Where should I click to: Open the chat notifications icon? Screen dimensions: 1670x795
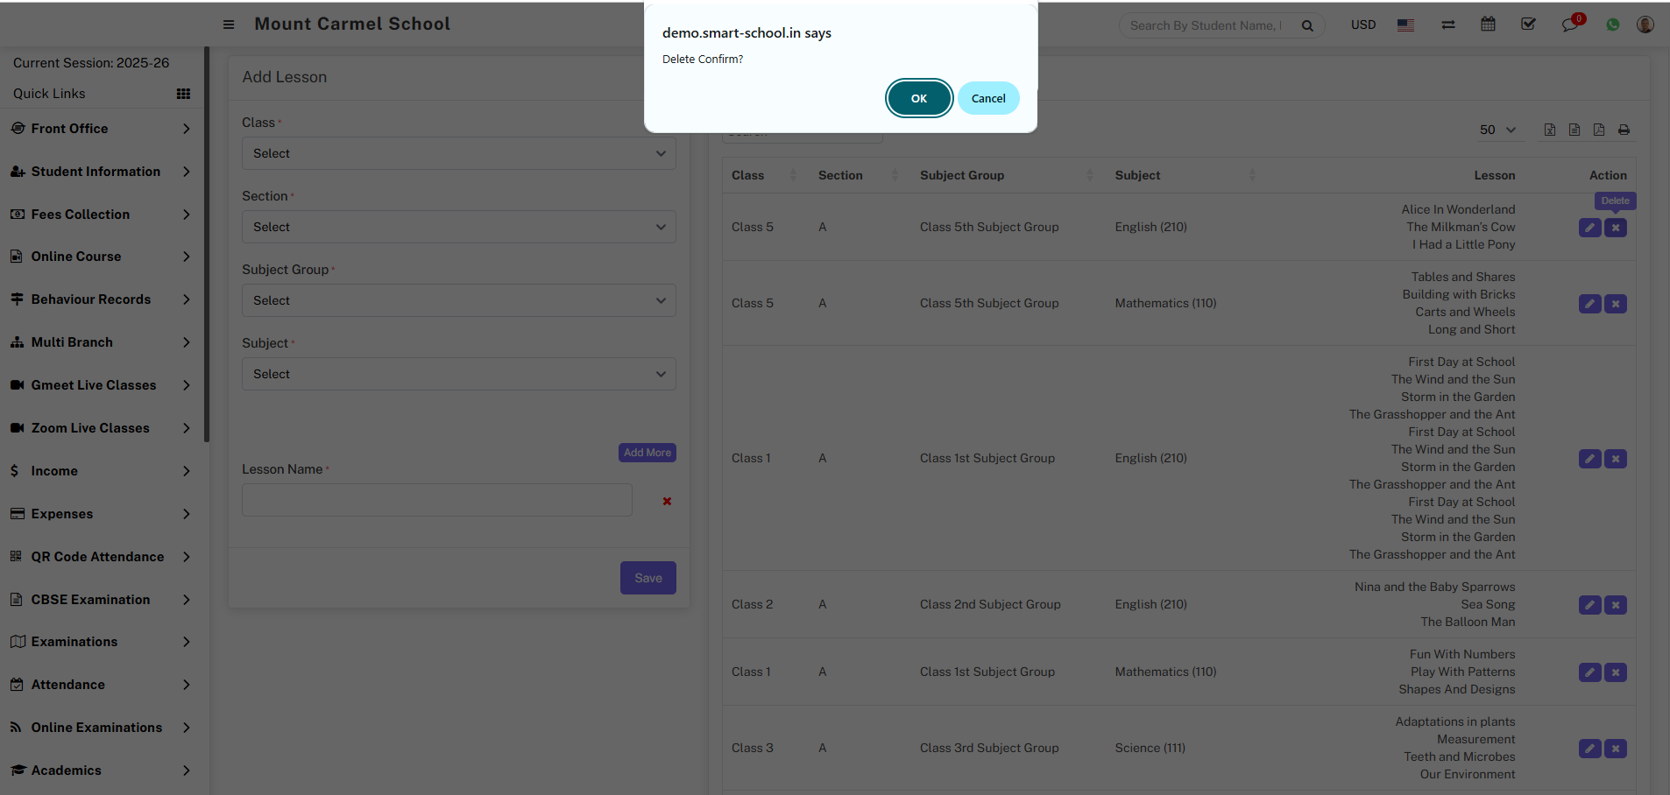pyautogui.click(x=1569, y=25)
